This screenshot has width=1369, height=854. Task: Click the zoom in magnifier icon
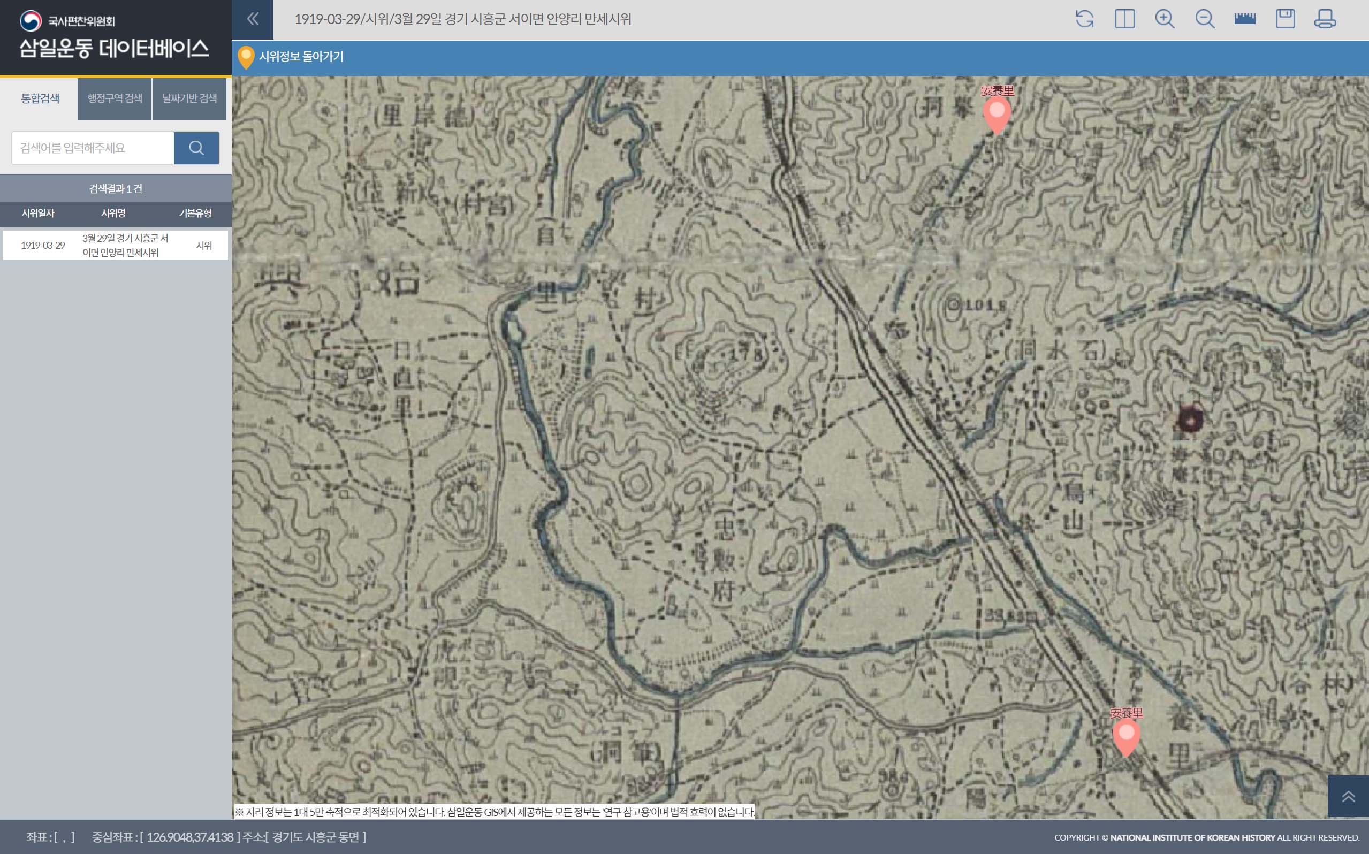tap(1165, 19)
